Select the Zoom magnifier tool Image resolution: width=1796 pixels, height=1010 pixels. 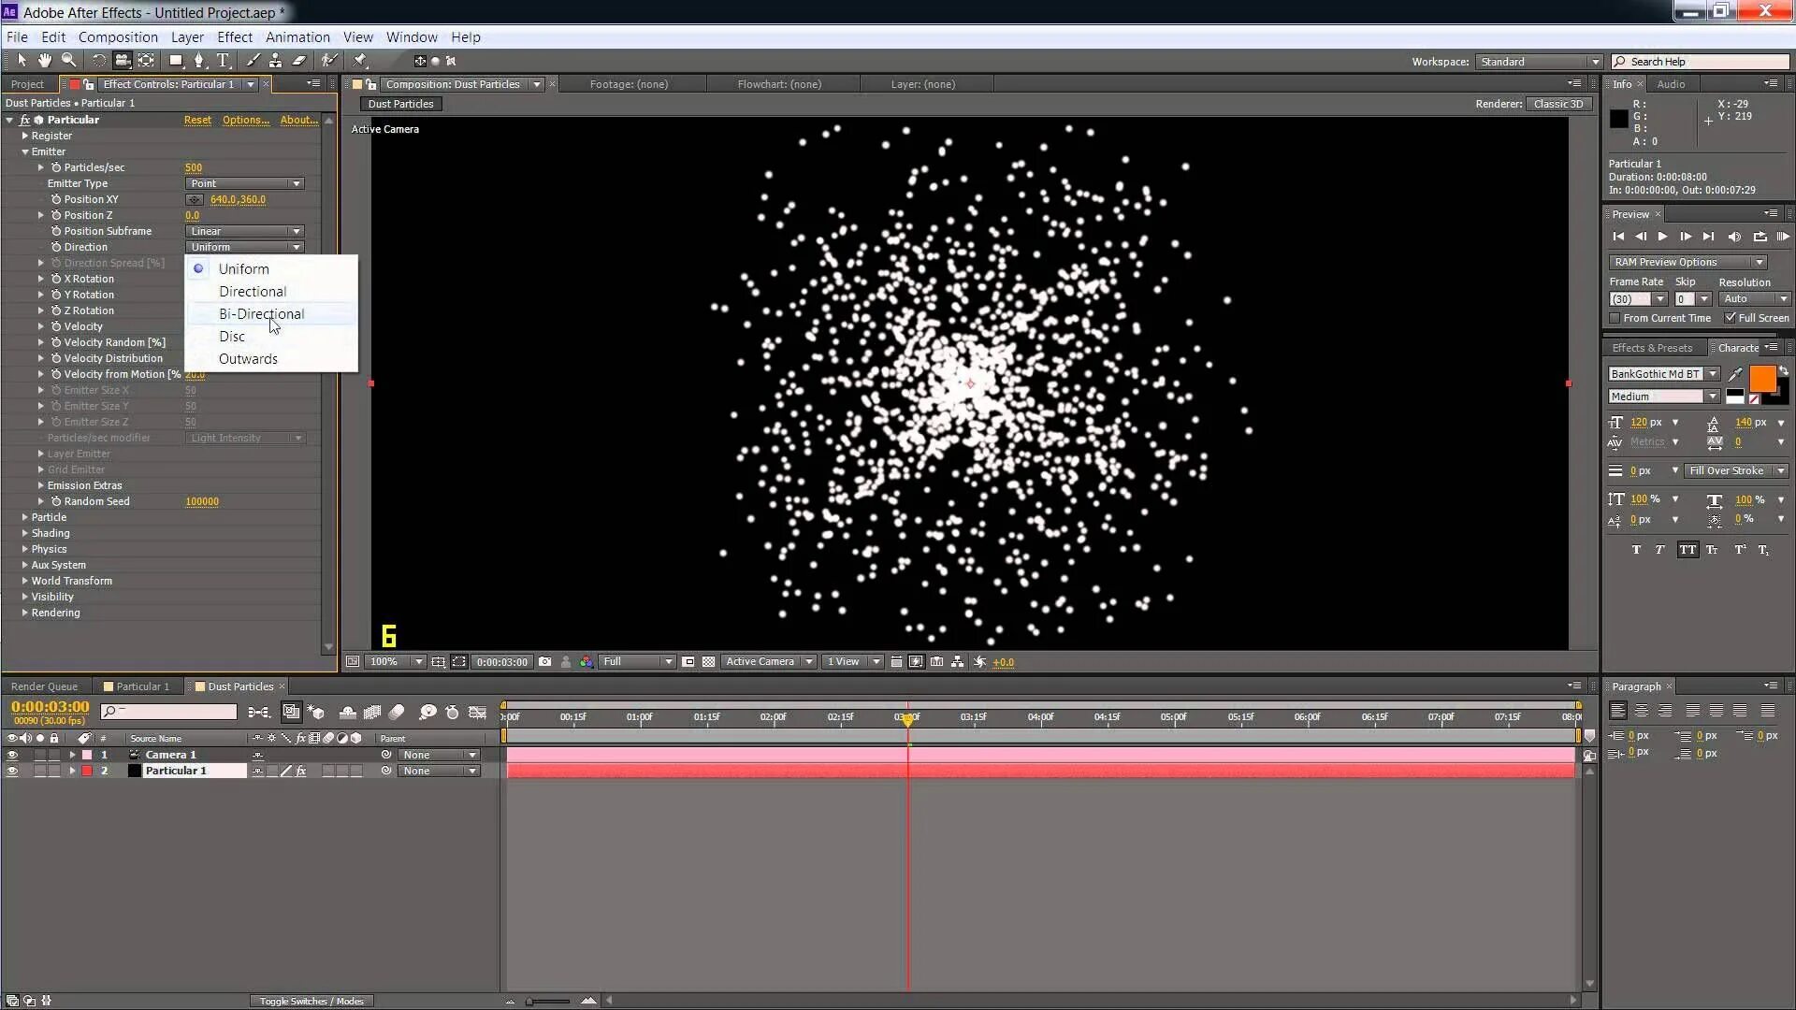(x=68, y=61)
